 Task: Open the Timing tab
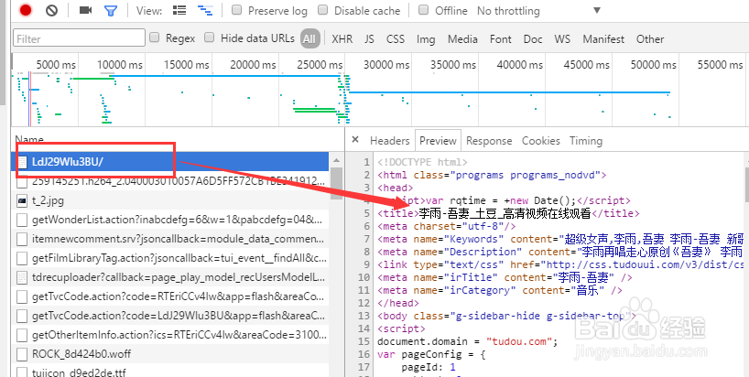[x=586, y=141]
